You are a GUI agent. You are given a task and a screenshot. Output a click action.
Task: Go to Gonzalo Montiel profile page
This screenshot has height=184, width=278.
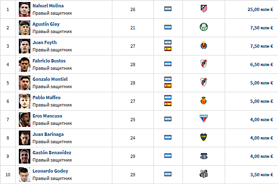50,79
